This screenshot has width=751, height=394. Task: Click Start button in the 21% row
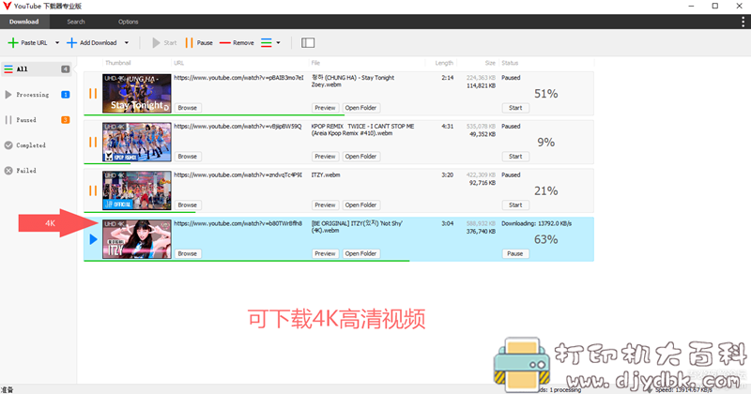515,205
